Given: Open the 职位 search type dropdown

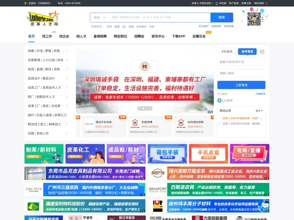Looking at the screenshot, I should [100, 18].
